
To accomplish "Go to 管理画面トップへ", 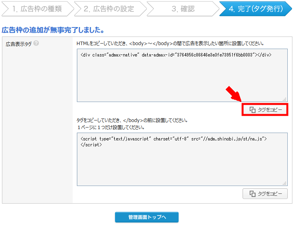I will click(147, 217).
